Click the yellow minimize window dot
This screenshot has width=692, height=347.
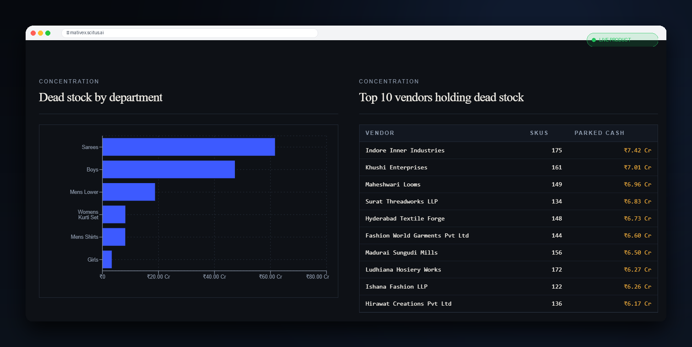click(40, 33)
